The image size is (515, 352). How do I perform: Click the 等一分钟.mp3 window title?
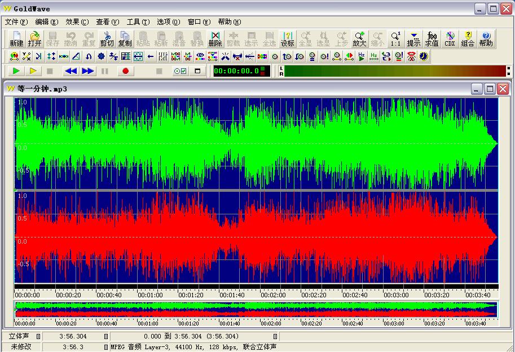pos(42,89)
